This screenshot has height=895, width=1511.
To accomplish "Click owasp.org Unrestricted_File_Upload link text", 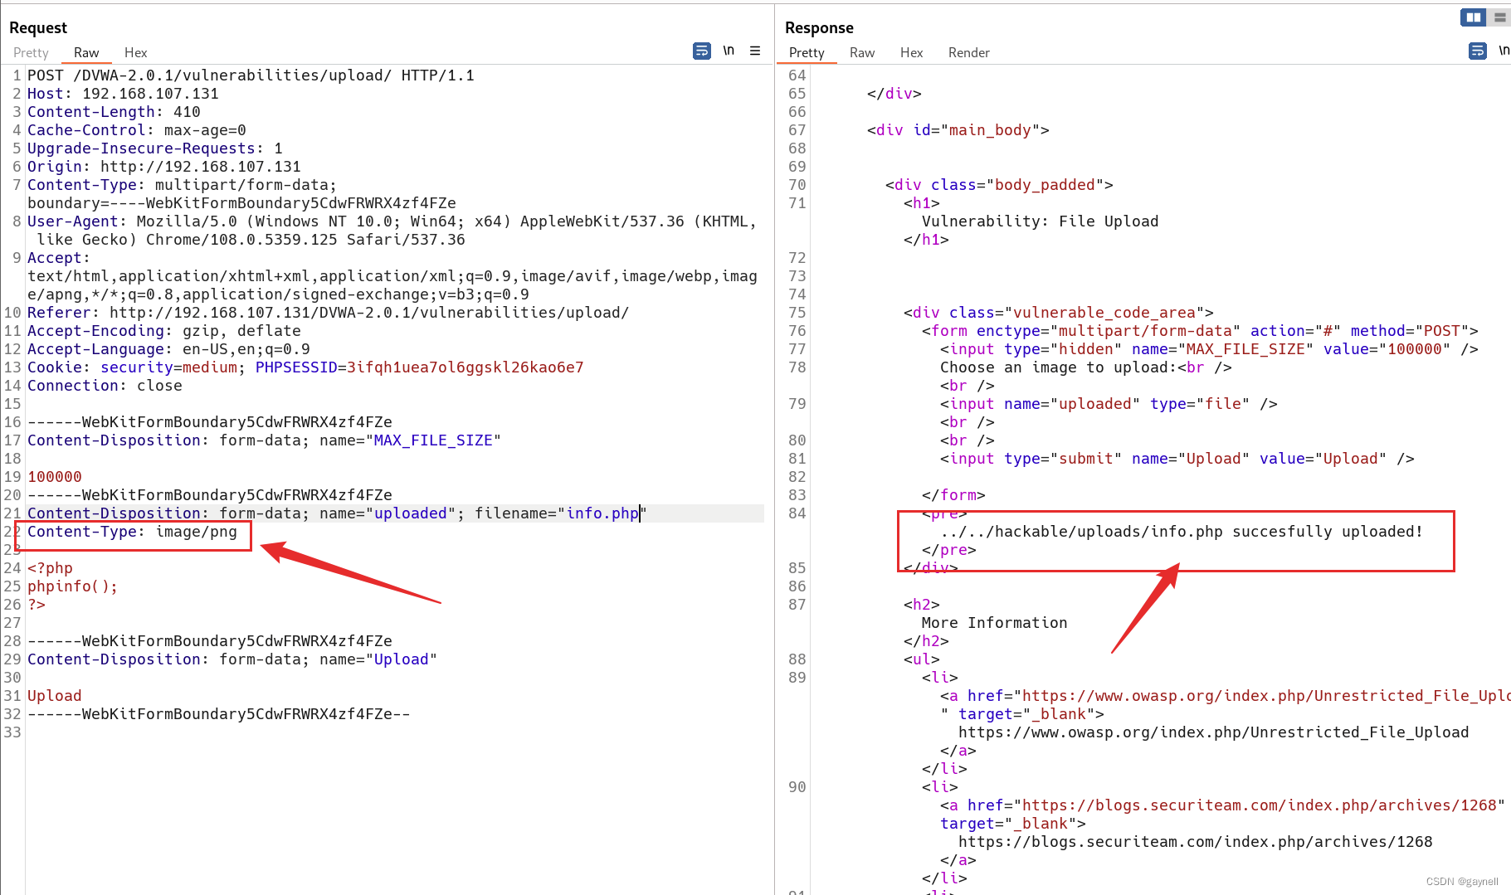I will pos(1214,732).
